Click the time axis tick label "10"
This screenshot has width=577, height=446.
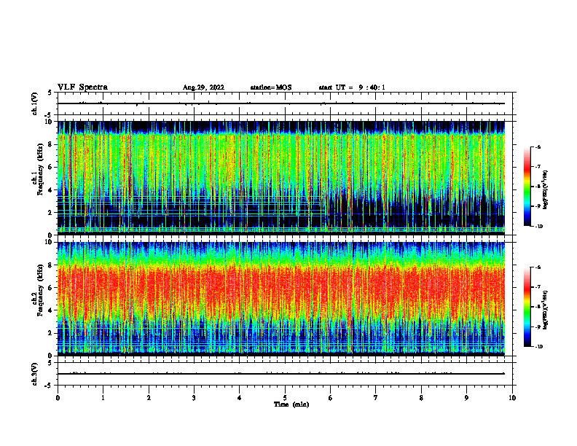512,398
